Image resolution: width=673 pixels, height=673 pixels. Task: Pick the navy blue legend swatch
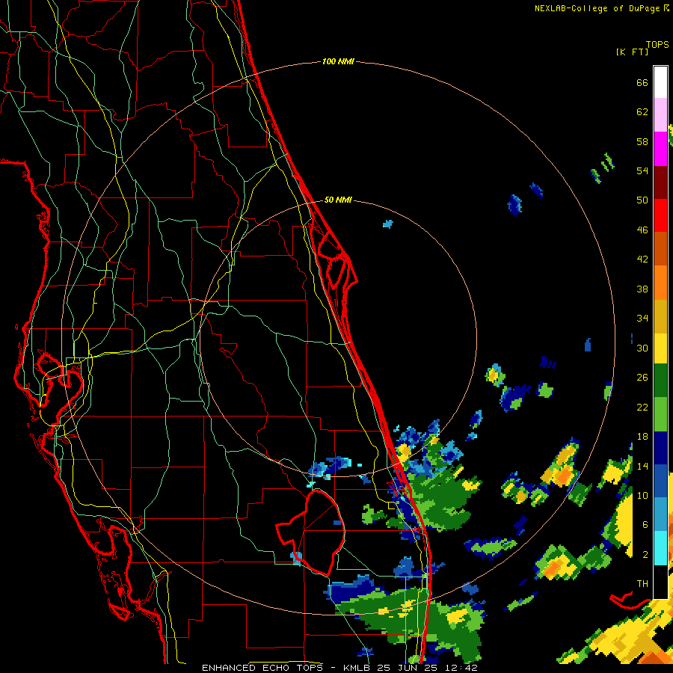[x=660, y=448]
